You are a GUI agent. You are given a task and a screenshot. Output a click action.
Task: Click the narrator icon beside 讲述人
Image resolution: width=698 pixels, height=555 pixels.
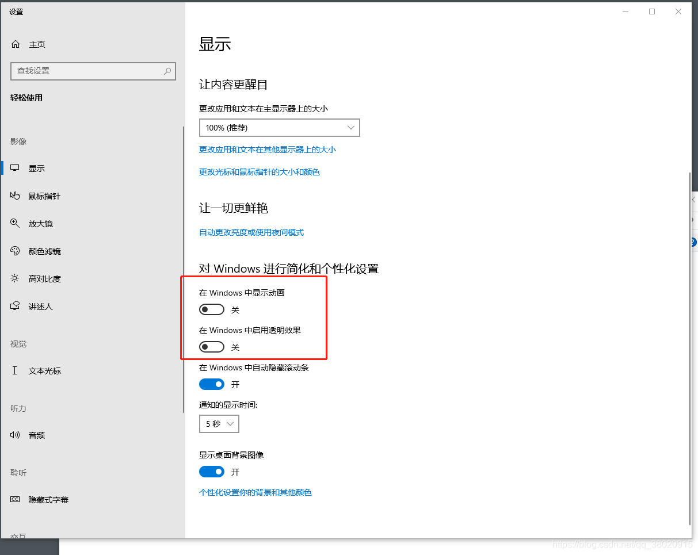click(15, 307)
